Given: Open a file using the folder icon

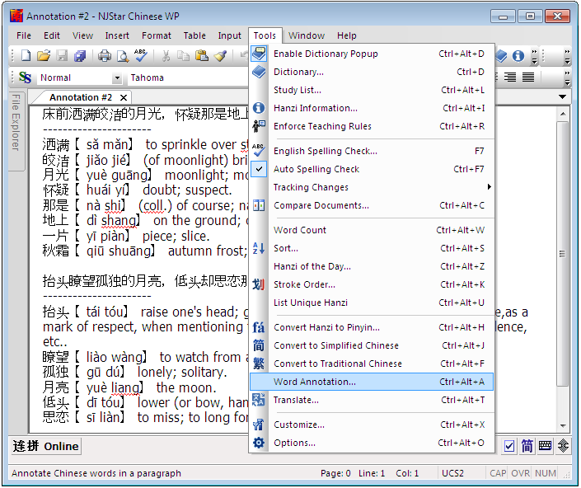Looking at the screenshot, I should click(x=44, y=56).
